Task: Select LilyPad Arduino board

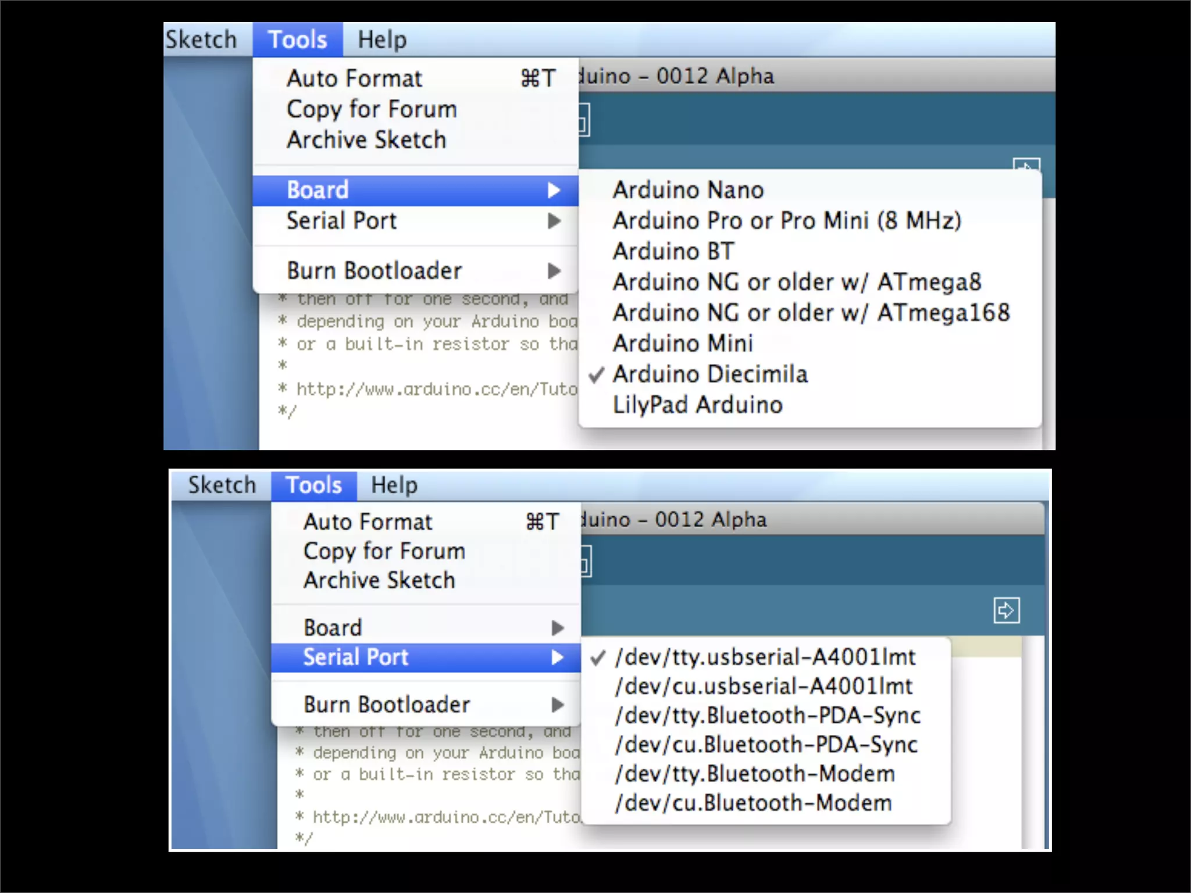Action: pos(697,405)
